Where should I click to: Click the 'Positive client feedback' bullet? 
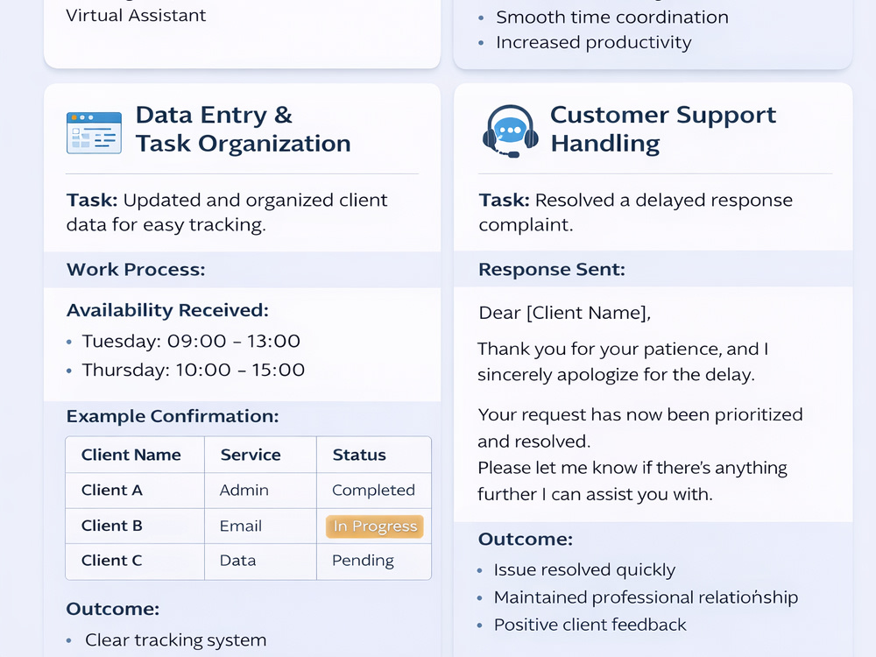point(590,625)
